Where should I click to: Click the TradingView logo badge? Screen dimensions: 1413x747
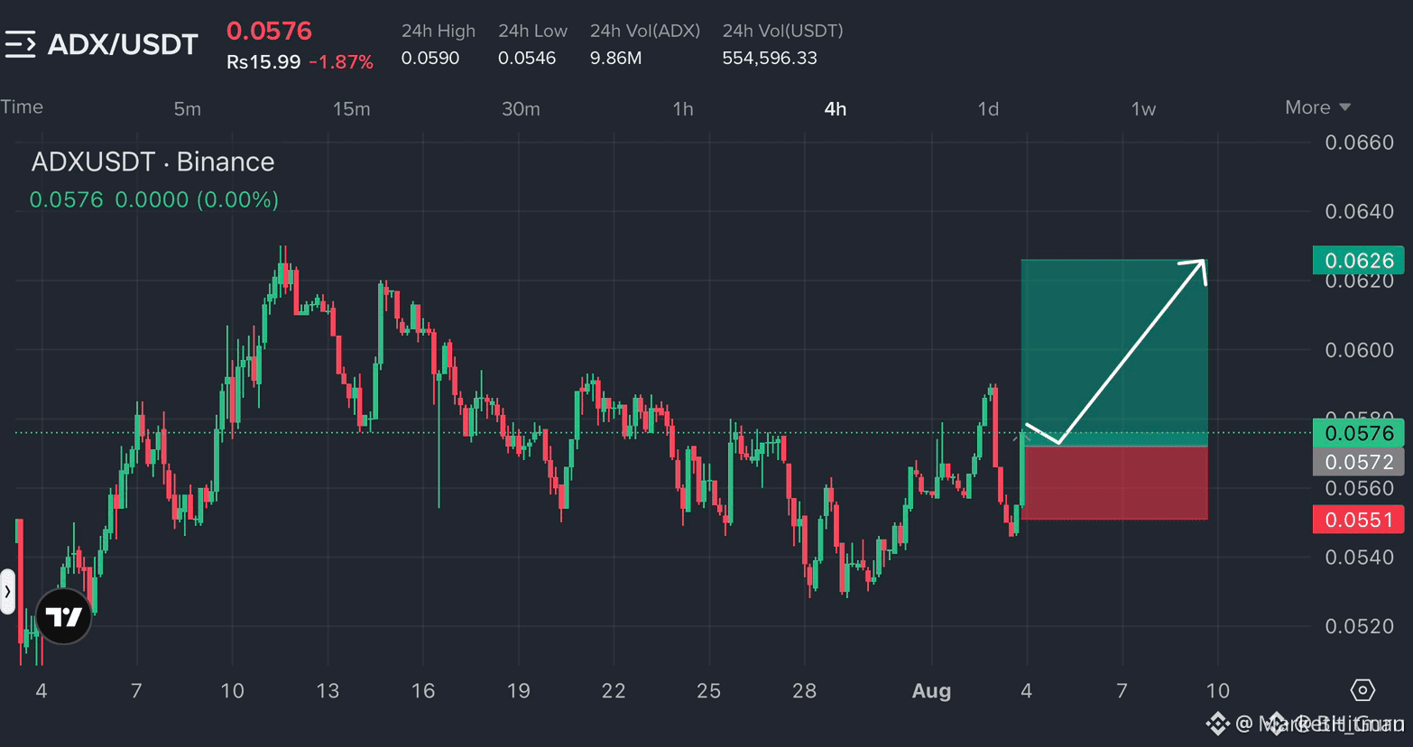pos(64,616)
